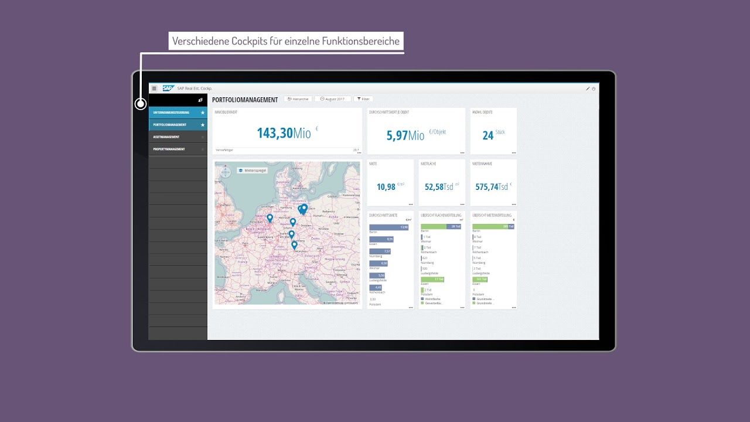
Task: Open the August 2017 date selector
Action: point(333,99)
